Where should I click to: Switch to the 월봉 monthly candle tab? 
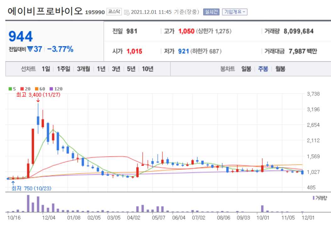(280, 69)
